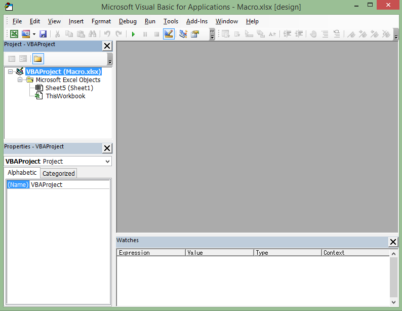
Task: Expand Edit toolbar overflow options
Action: (x=396, y=34)
